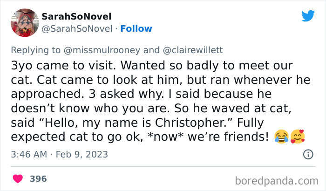
Task: Follow SarahSoNovel
Action: 136,28
